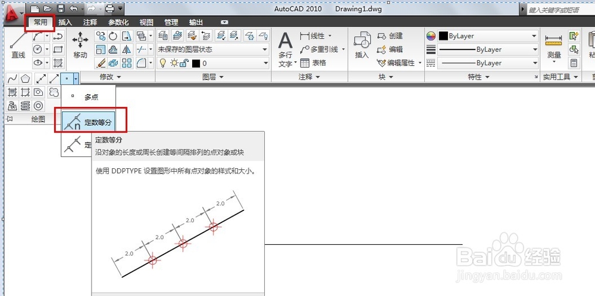Image resolution: width=595 pixels, height=296 pixels.
Task: Switch to the 常用 tab
Action: click(x=40, y=23)
